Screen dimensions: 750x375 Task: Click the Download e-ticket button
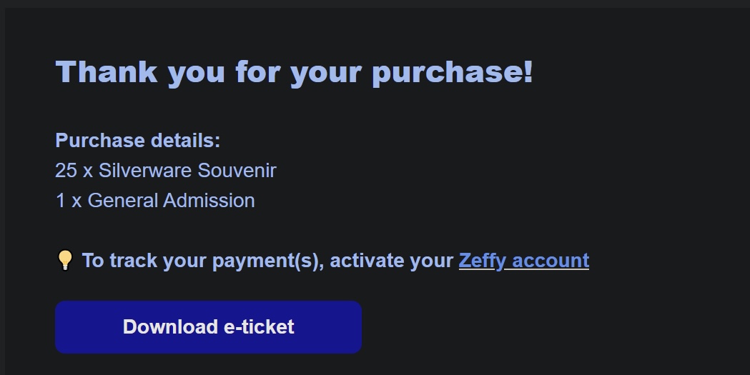point(209,327)
